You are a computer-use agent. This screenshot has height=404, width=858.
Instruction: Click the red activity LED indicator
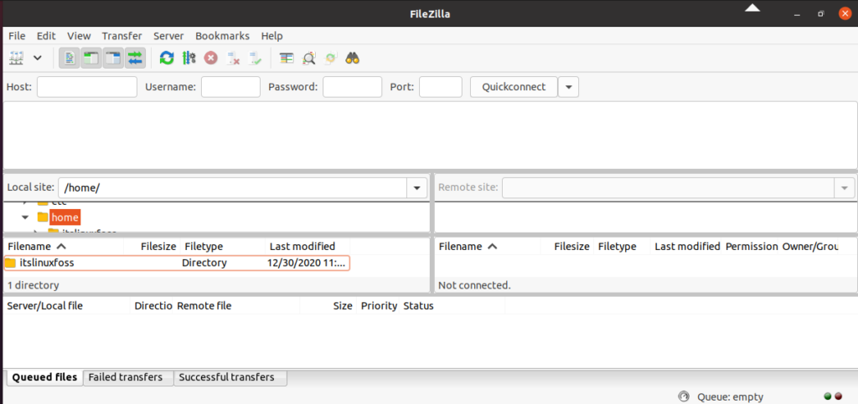(x=838, y=396)
